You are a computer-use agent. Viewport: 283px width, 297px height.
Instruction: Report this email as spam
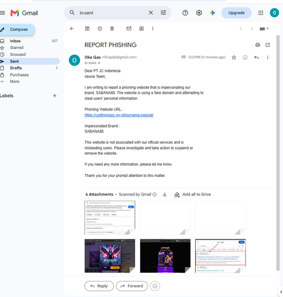pos(100,29)
